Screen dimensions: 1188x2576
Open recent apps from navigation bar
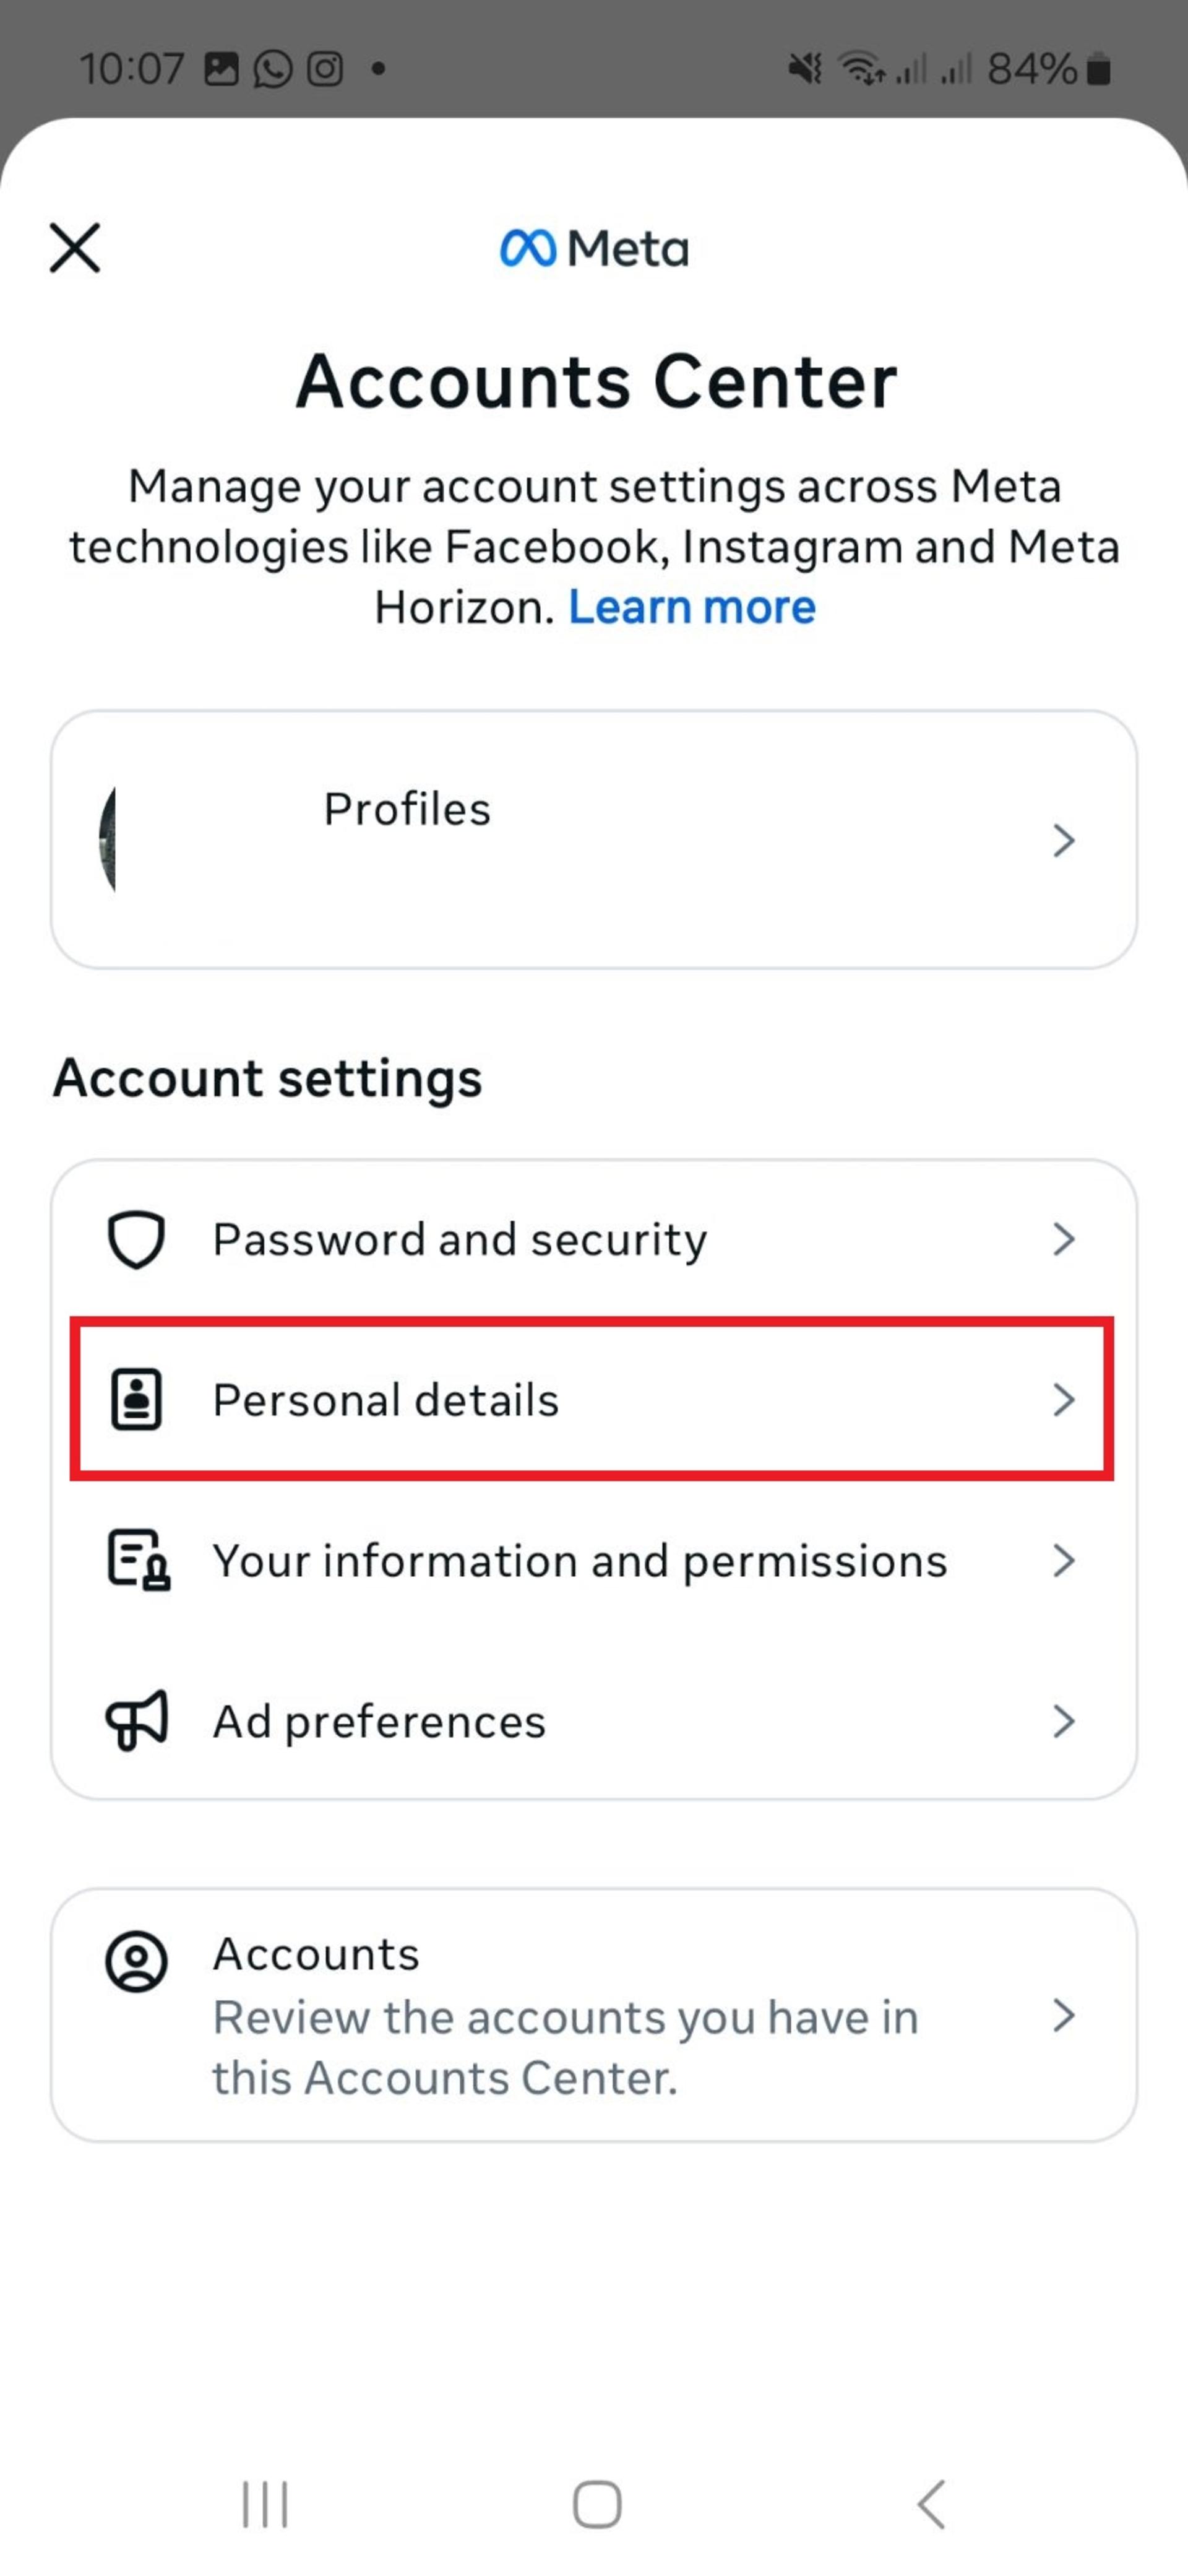pos(265,2505)
